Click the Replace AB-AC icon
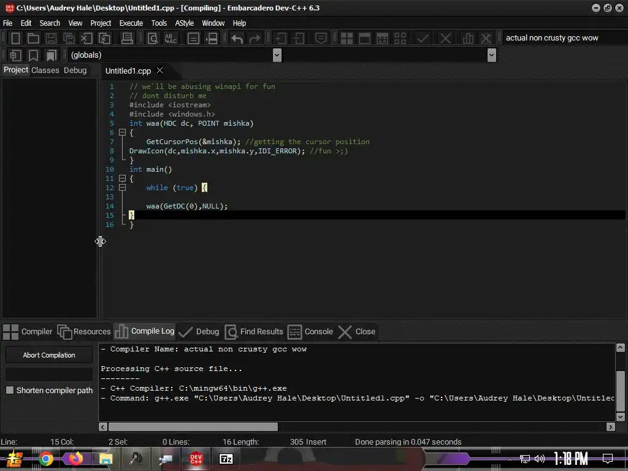 point(170,39)
